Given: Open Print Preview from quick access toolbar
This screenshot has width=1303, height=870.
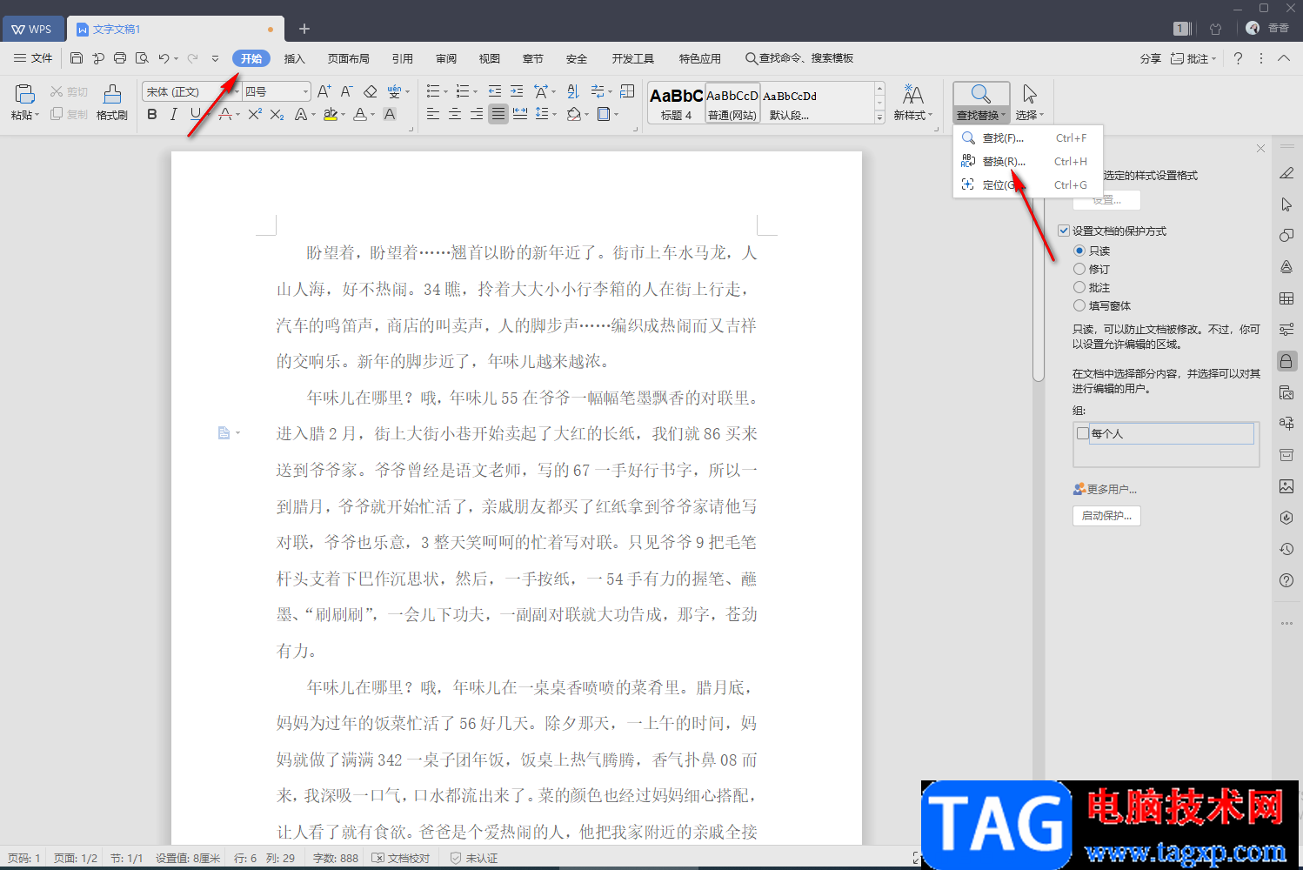Looking at the screenshot, I should tap(142, 58).
